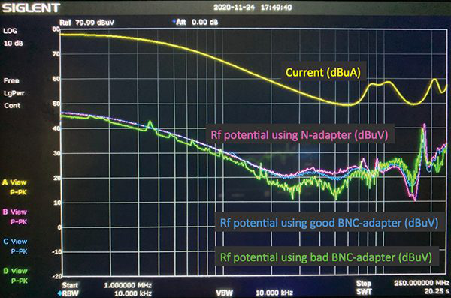
Task: Select the LOG scale label
Action: point(10,31)
